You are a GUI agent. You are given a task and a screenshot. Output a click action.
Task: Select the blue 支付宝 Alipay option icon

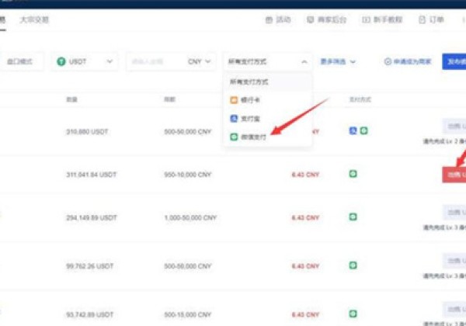click(234, 119)
